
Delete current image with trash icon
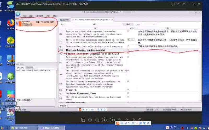tap(133, 120)
